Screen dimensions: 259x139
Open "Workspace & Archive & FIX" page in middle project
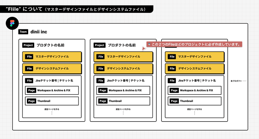tap(123, 91)
